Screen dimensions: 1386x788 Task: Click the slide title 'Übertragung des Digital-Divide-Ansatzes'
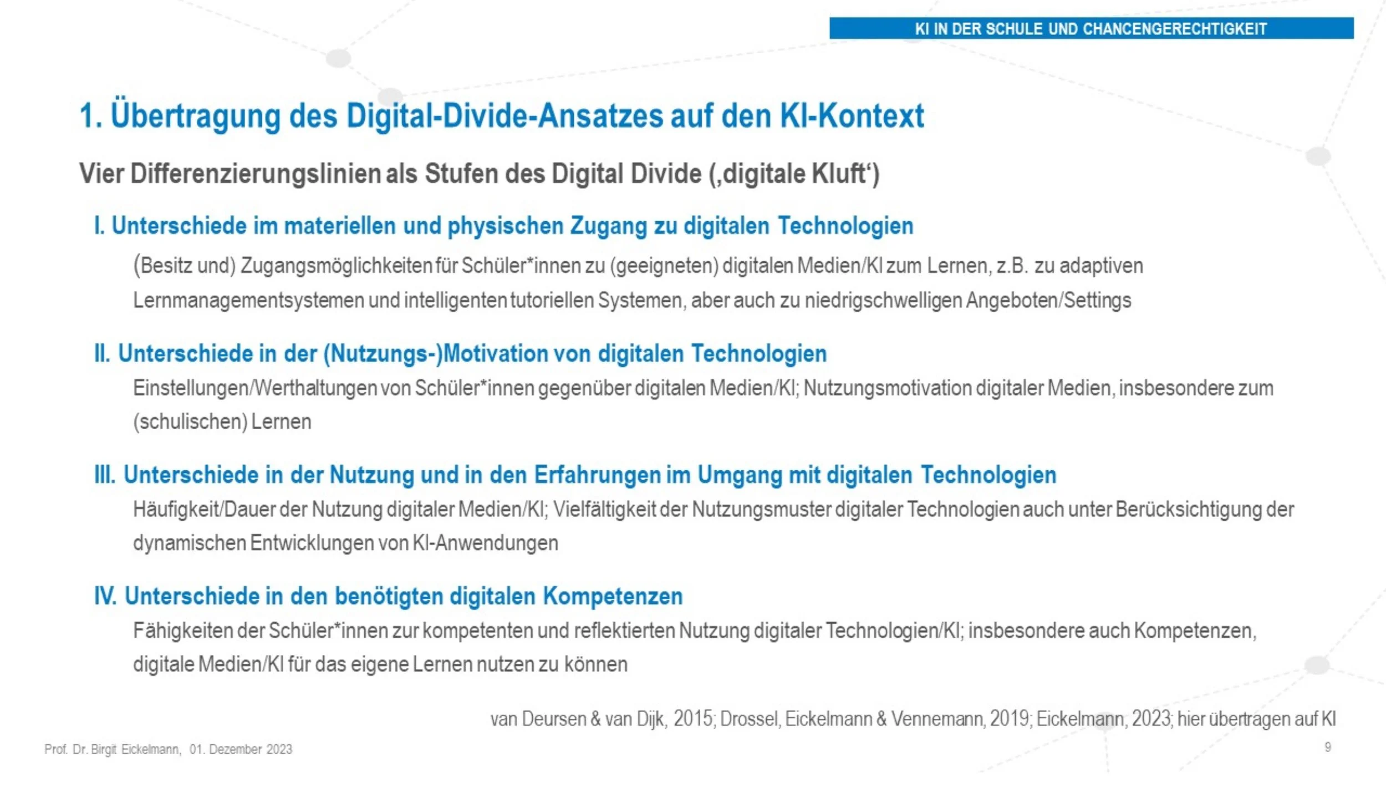click(x=502, y=116)
